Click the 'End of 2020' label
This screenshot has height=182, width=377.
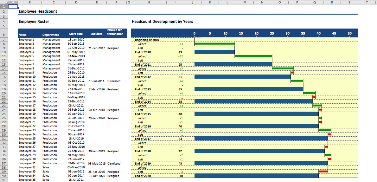(x=143, y=176)
